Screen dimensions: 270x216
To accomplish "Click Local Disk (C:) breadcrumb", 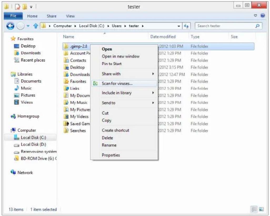I will (x=92, y=26).
